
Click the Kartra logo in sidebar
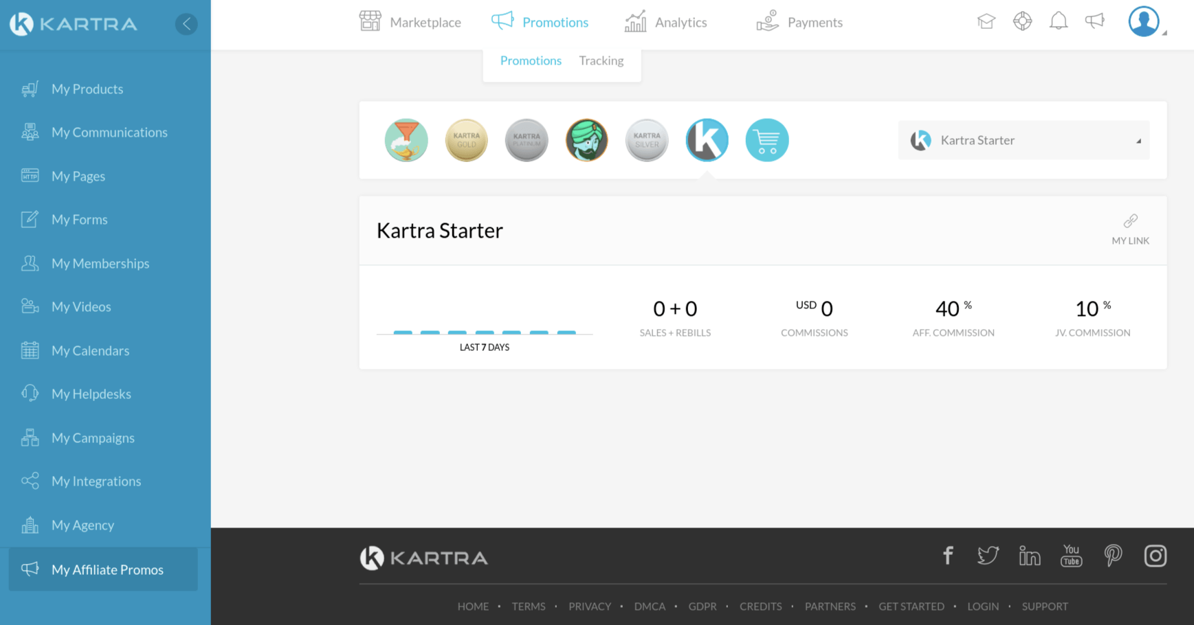[74, 24]
